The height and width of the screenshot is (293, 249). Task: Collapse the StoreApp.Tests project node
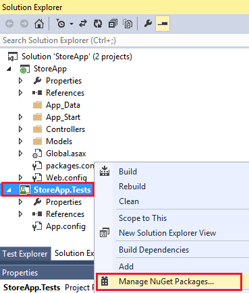coord(9,190)
